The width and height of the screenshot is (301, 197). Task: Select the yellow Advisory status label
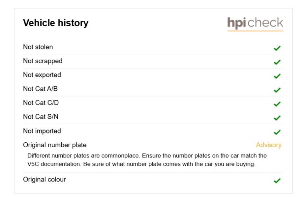tap(269, 145)
